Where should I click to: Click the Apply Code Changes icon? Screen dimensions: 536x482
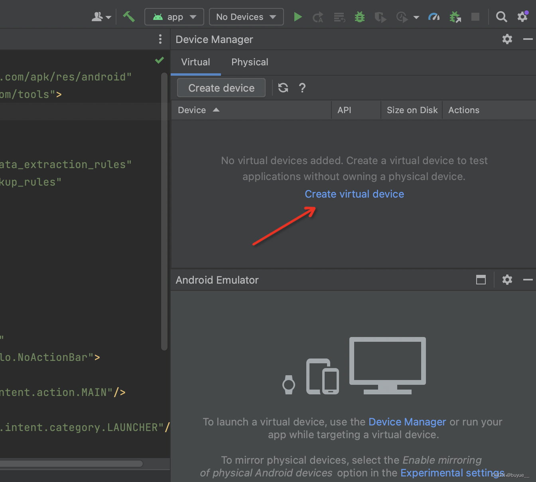[339, 17]
